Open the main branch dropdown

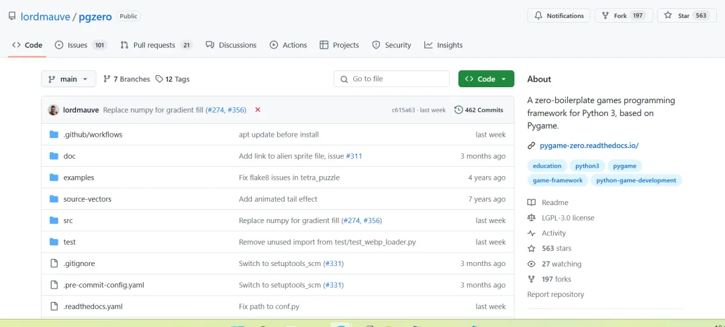68,79
